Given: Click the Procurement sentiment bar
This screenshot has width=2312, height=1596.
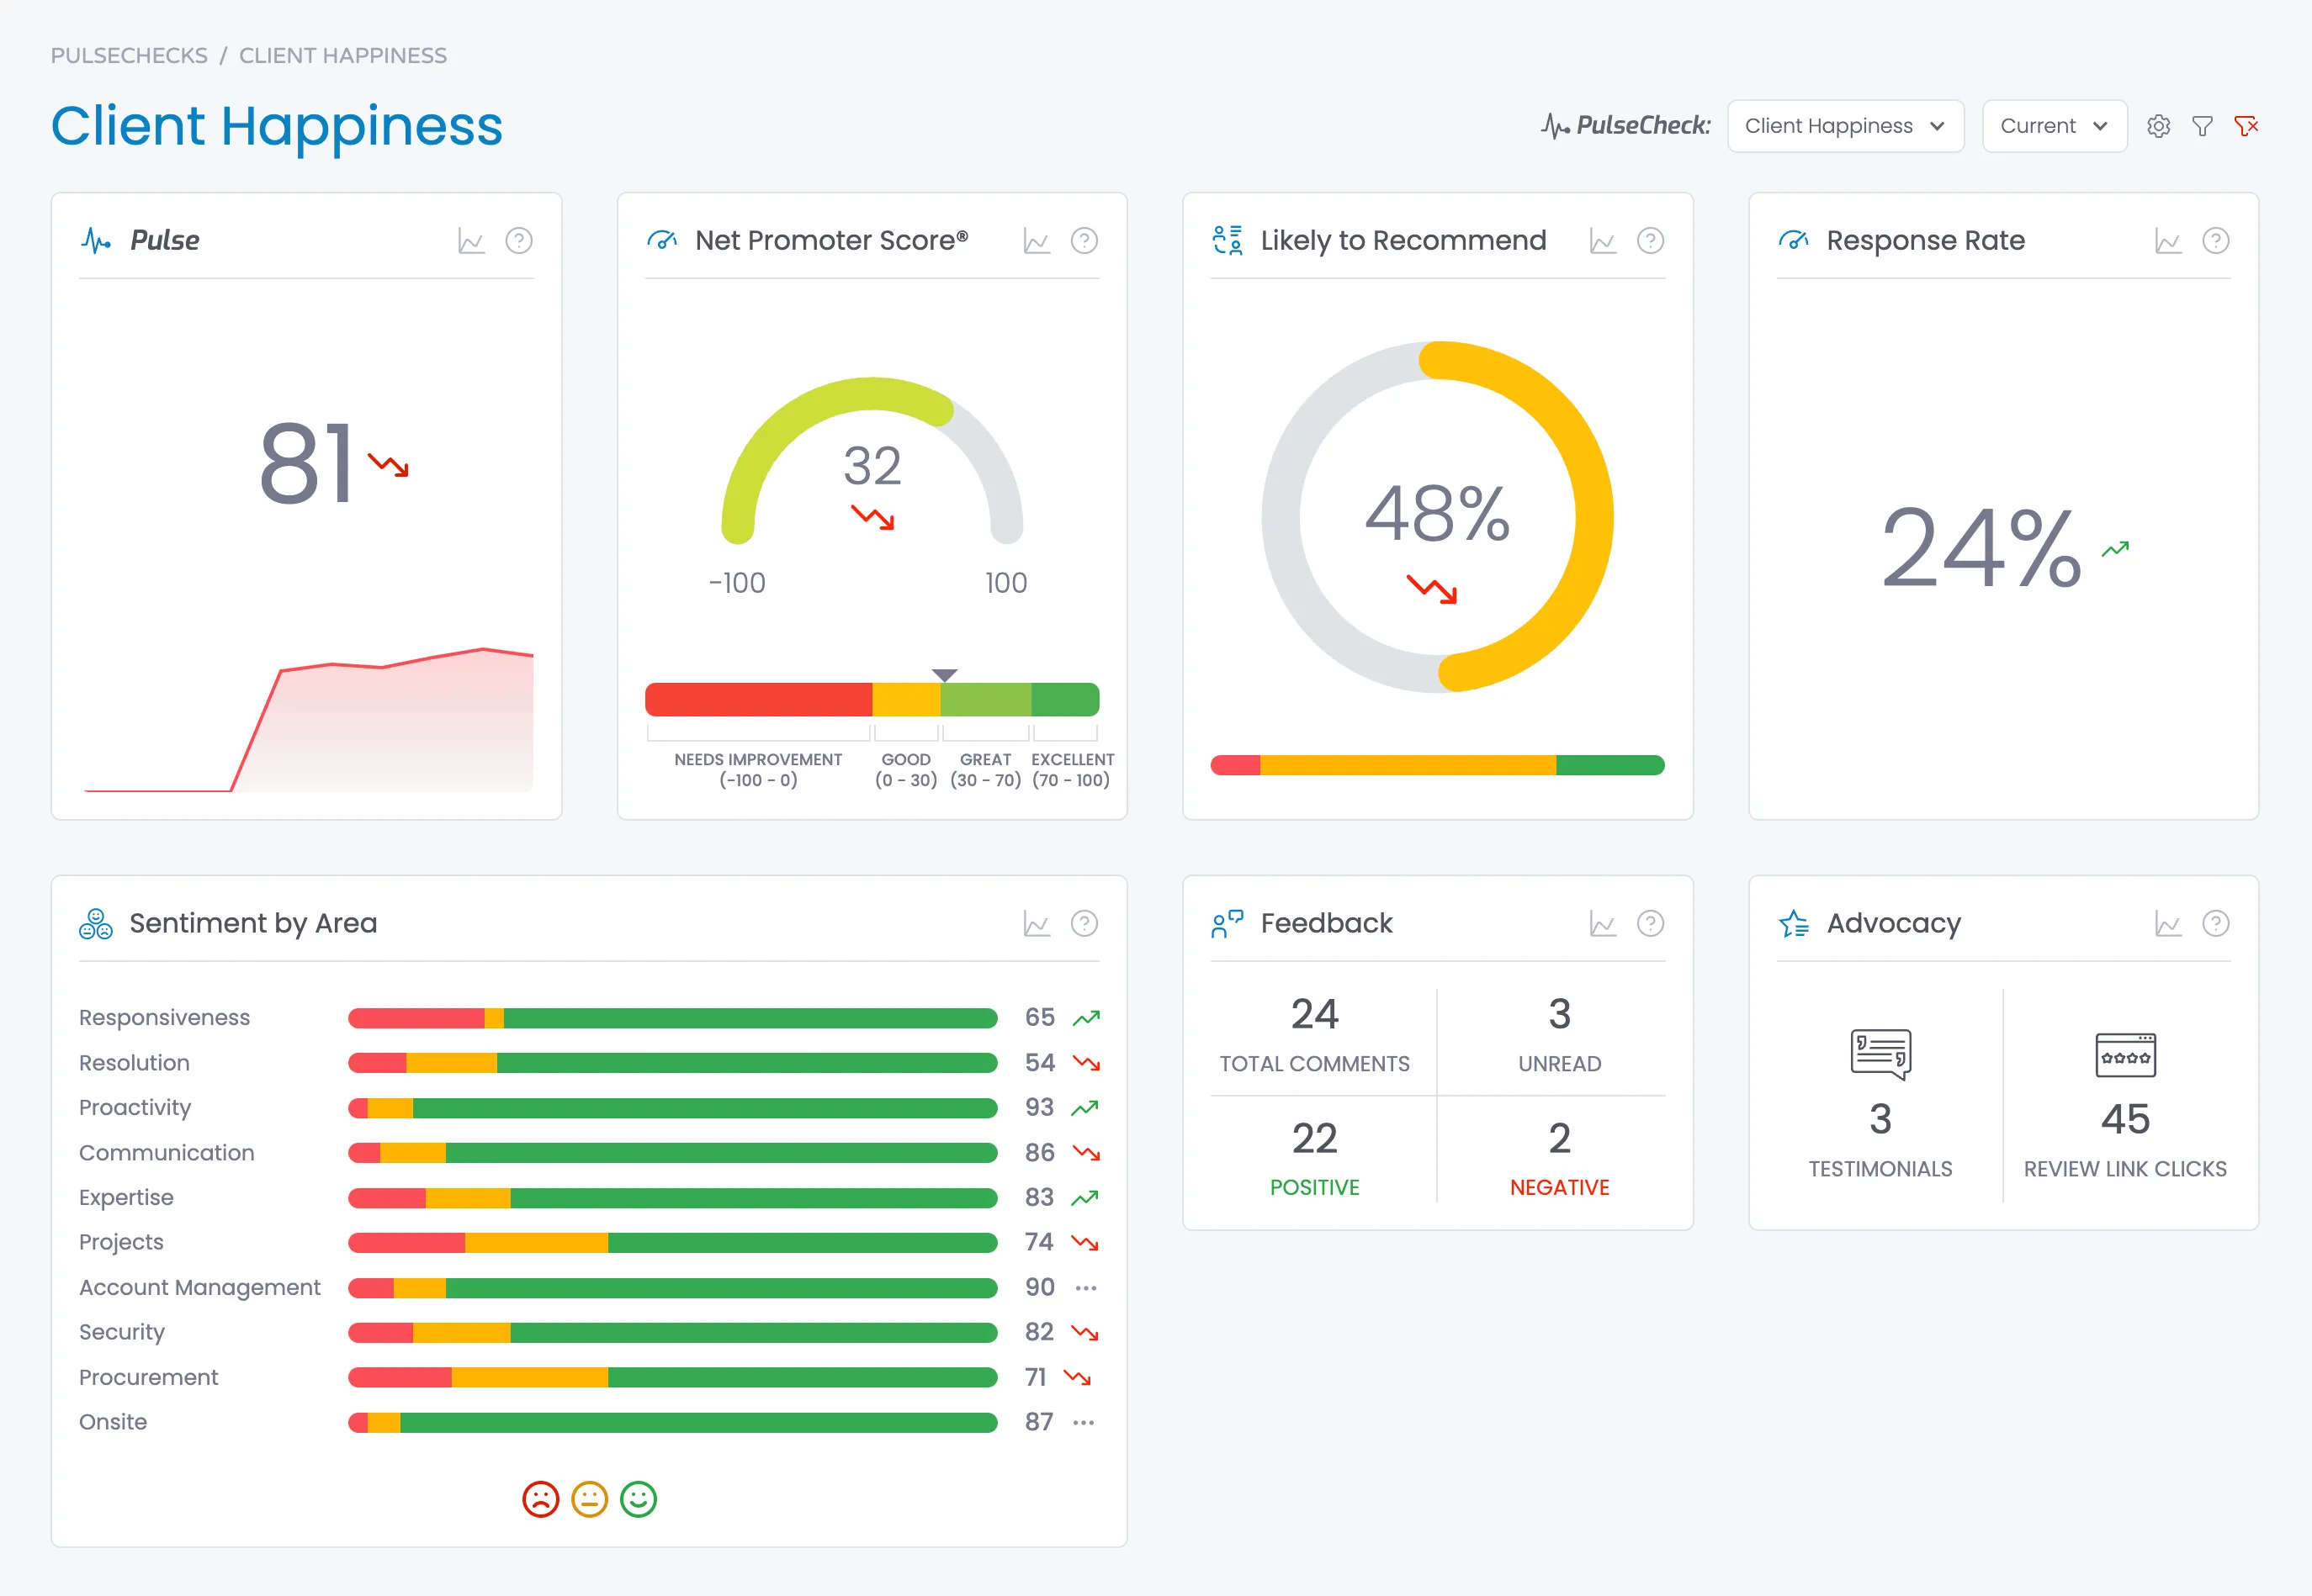Looking at the screenshot, I should tap(672, 1378).
